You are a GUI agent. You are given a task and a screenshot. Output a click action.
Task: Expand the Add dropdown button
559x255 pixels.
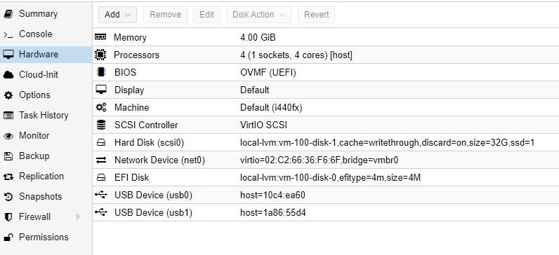[x=118, y=15]
